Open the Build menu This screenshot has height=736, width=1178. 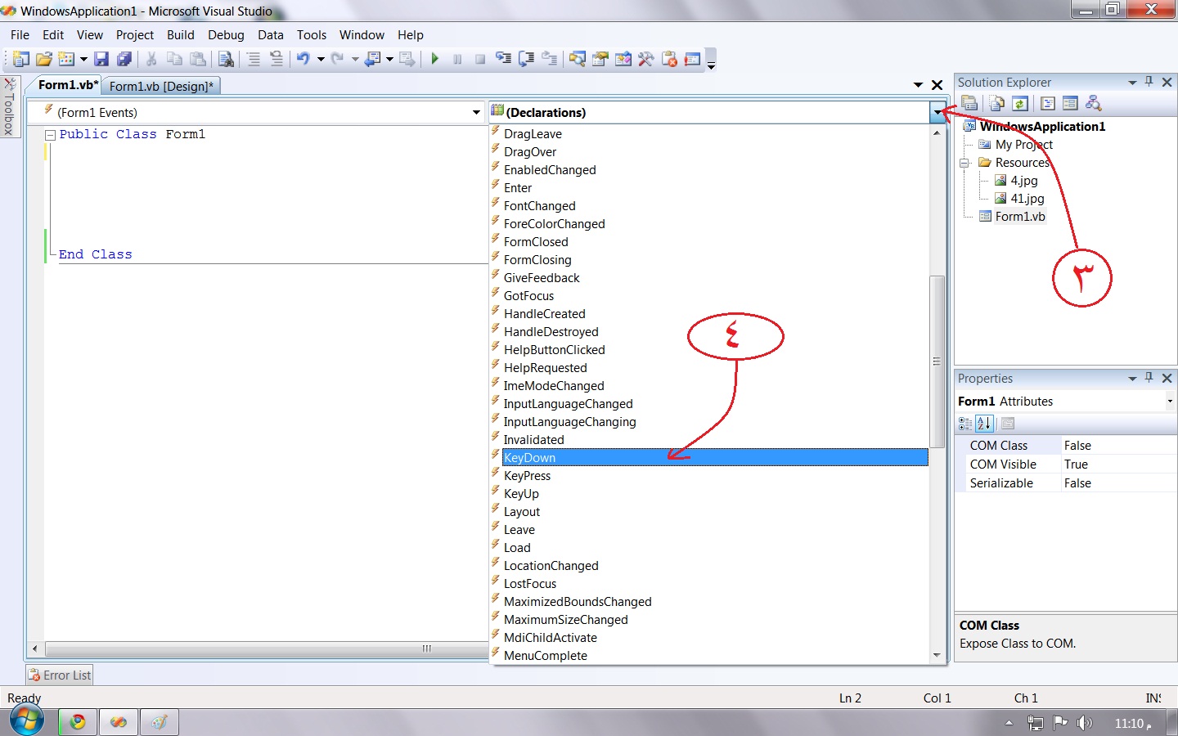181,34
